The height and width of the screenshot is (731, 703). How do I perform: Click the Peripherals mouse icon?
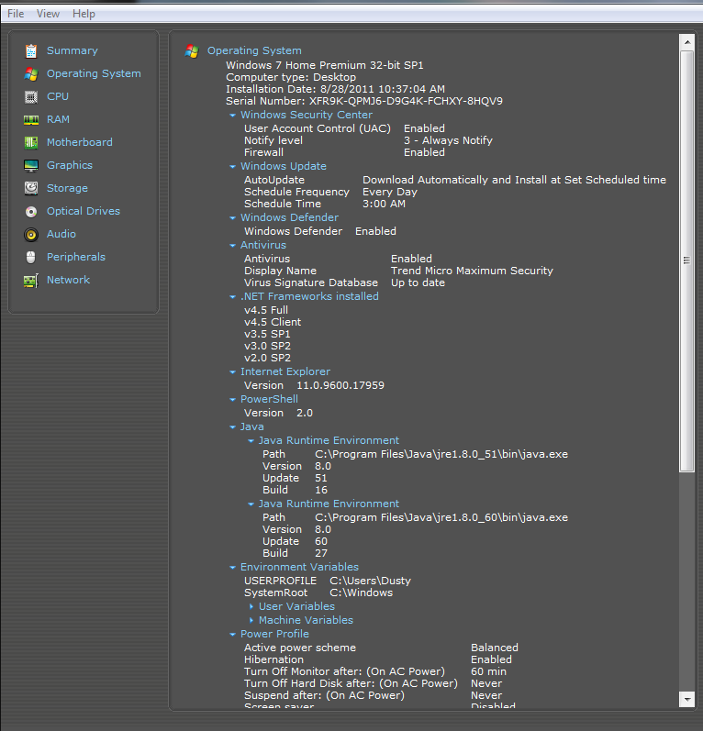pyautogui.click(x=31, y=258)
